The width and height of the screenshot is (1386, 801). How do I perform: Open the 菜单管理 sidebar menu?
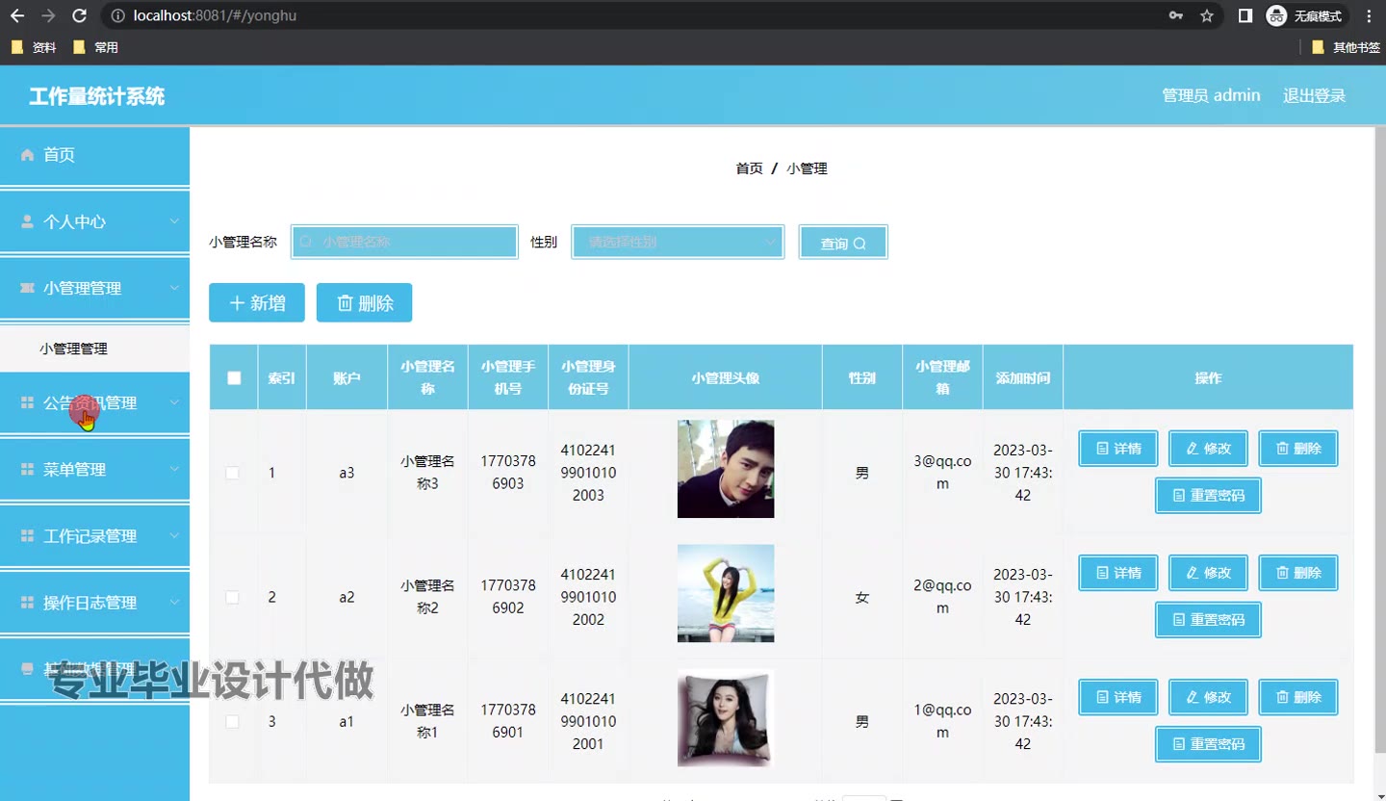(94, 470)
